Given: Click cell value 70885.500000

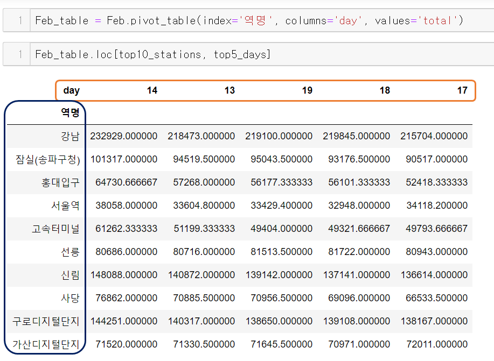Looking at the screenshot, I should pos(204,298).
